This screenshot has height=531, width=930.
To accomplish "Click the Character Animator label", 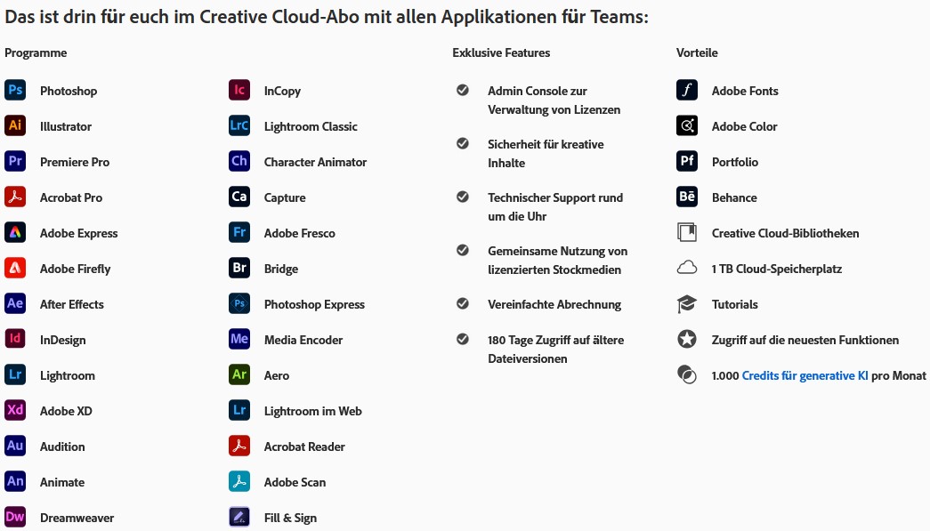I will click(x=316, y=162).
